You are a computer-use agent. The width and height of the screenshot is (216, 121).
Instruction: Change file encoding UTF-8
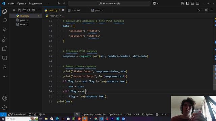128,114
